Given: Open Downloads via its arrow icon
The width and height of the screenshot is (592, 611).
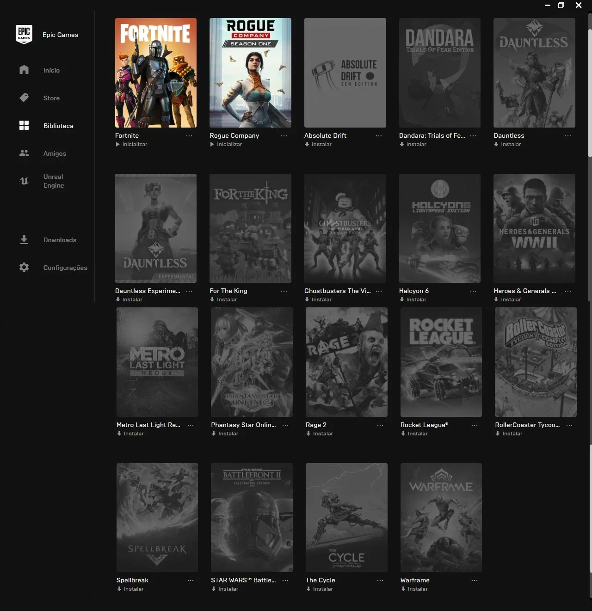Looking at the screenshot, I should coord(24,239).
